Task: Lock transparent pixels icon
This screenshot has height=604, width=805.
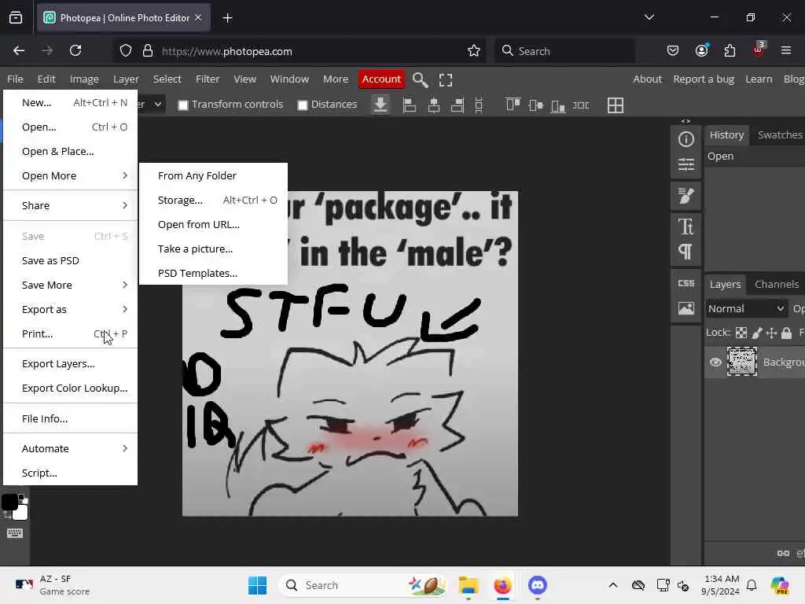Action: (741, 333)
